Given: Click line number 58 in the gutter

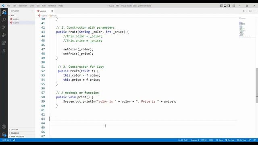Looking at the screenshot, I should pos(43,97).
